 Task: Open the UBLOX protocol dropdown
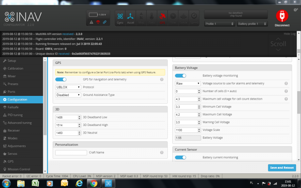68,87
